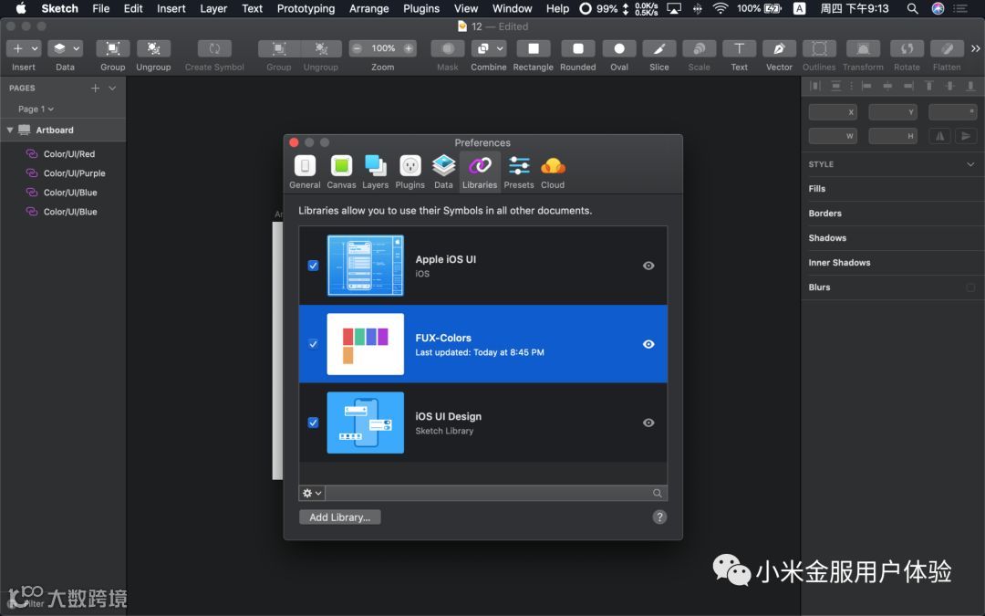Click the Rotate toolbar icon
The height and width of the screenshot is (616, 985).
(x=907, y=48)
